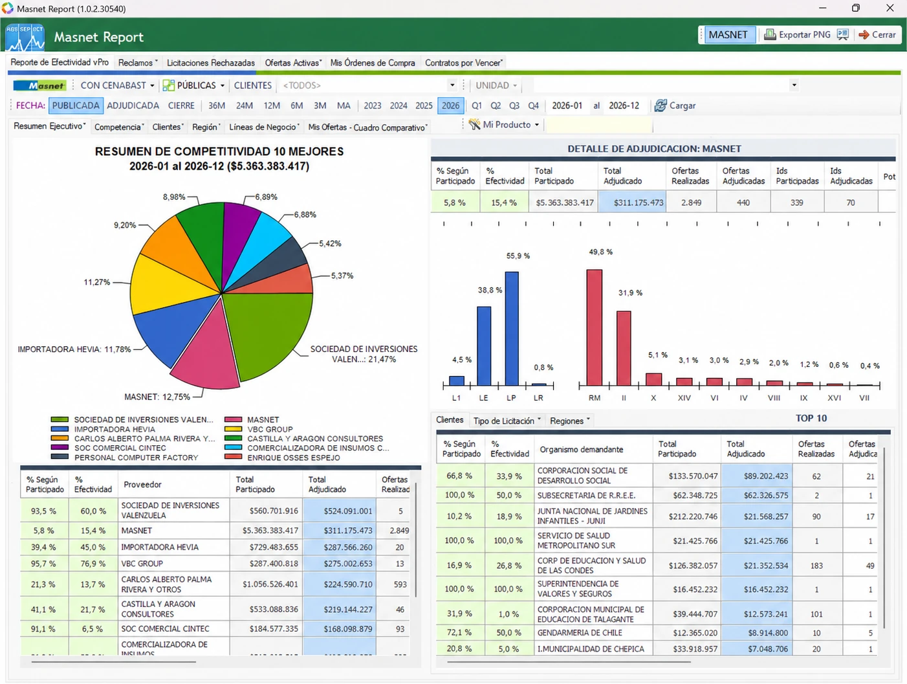Select the 2026 year filter

[x=451, y=105]
